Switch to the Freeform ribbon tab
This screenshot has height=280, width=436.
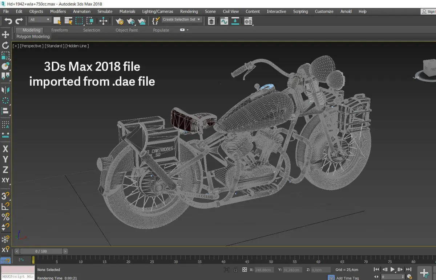60,30
